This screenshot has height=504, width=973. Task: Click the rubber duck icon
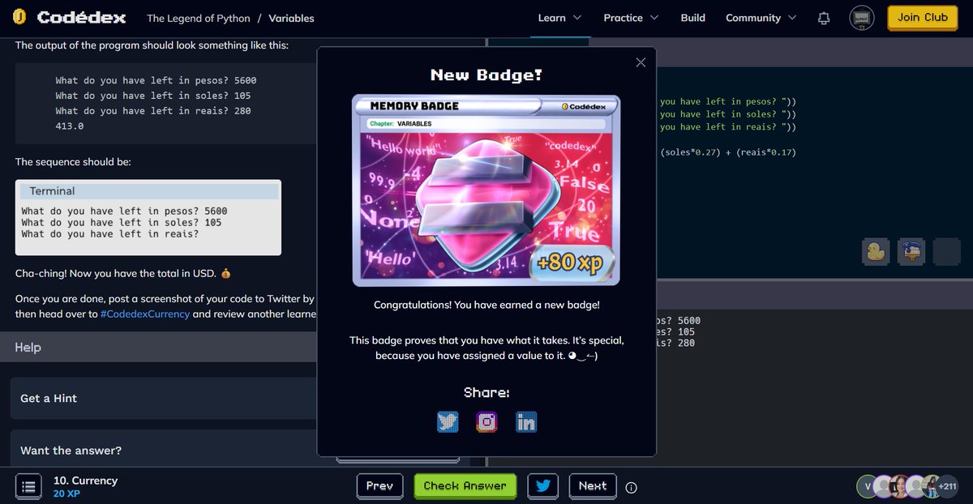[876, 252]
